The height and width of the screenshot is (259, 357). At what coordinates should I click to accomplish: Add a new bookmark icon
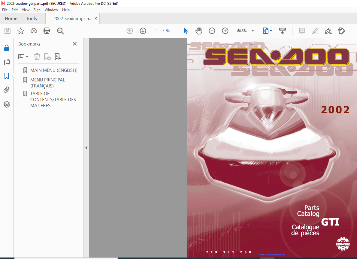coord(47,57)
